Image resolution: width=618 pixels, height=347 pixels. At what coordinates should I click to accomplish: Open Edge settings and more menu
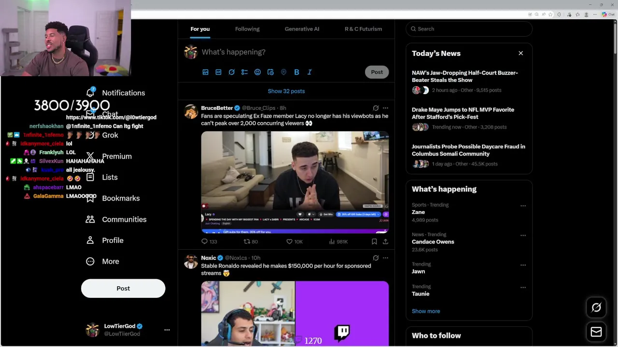click(x=596, y=14)
